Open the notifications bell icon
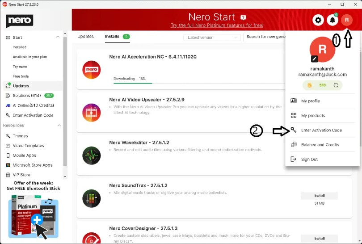The height and width of the screenshot is (244, 362). pos(333,20)
